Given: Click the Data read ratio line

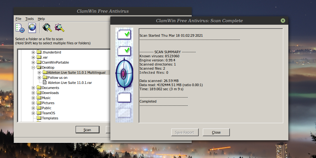Looking at the screenshot, I should [171, 85].
